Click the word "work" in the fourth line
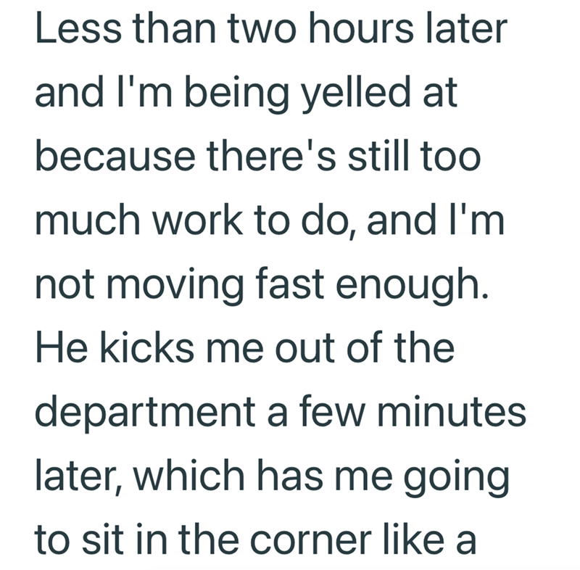The width and height of the screenshot is (580, 570). click(x=197, y=220)
